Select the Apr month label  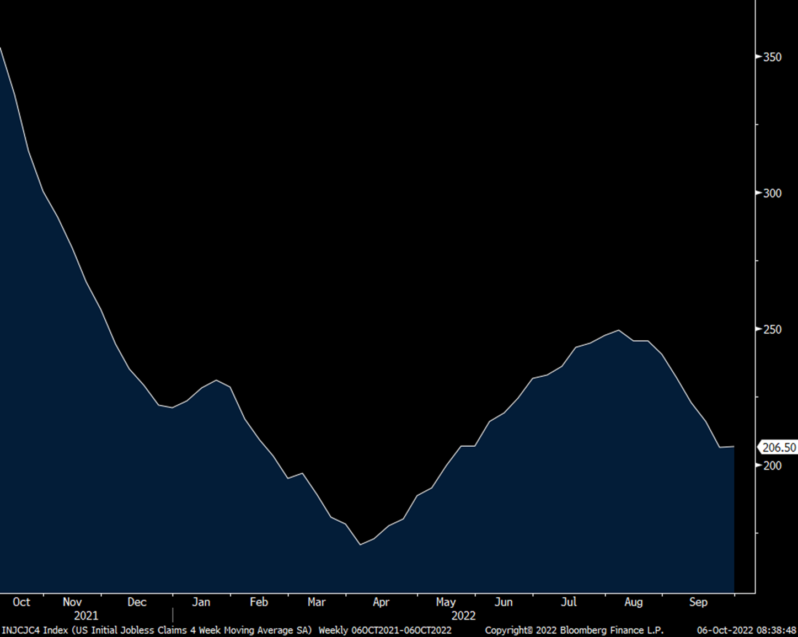click(381, 602)
